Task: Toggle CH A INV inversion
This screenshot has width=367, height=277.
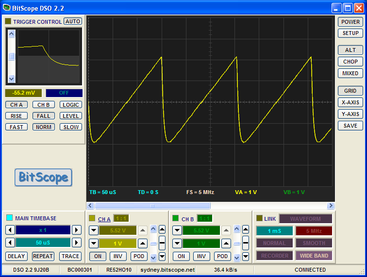Action: (x=118, y=256)
